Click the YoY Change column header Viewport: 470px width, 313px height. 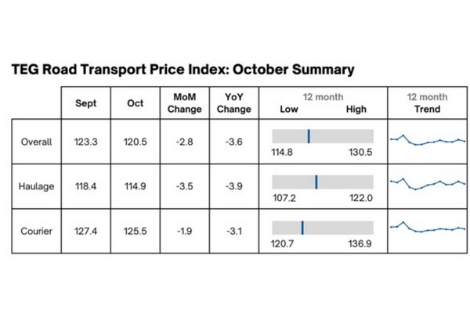point(233,103)
